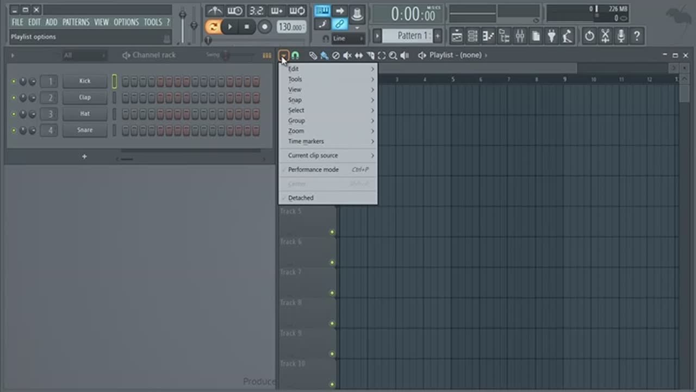Toggle Performance mode in the playlist menu

pos(313,170)
